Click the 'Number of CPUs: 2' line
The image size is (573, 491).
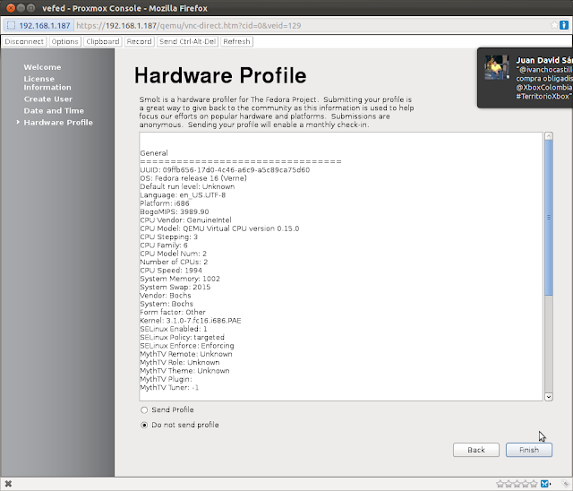point(174,262)
